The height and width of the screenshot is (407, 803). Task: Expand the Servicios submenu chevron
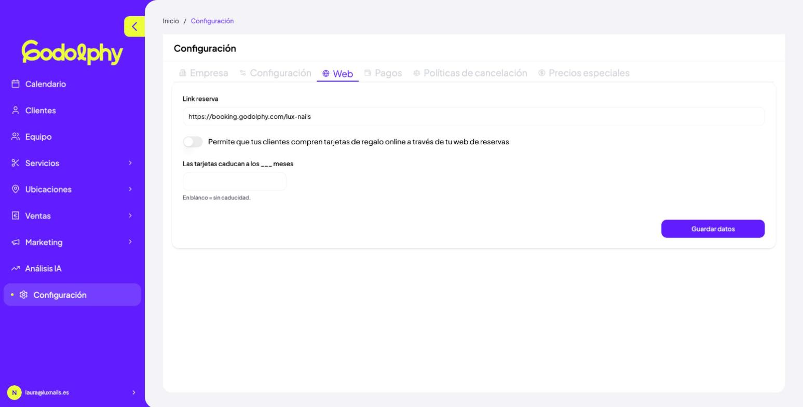pyautogui.click(x=130, y=163)
